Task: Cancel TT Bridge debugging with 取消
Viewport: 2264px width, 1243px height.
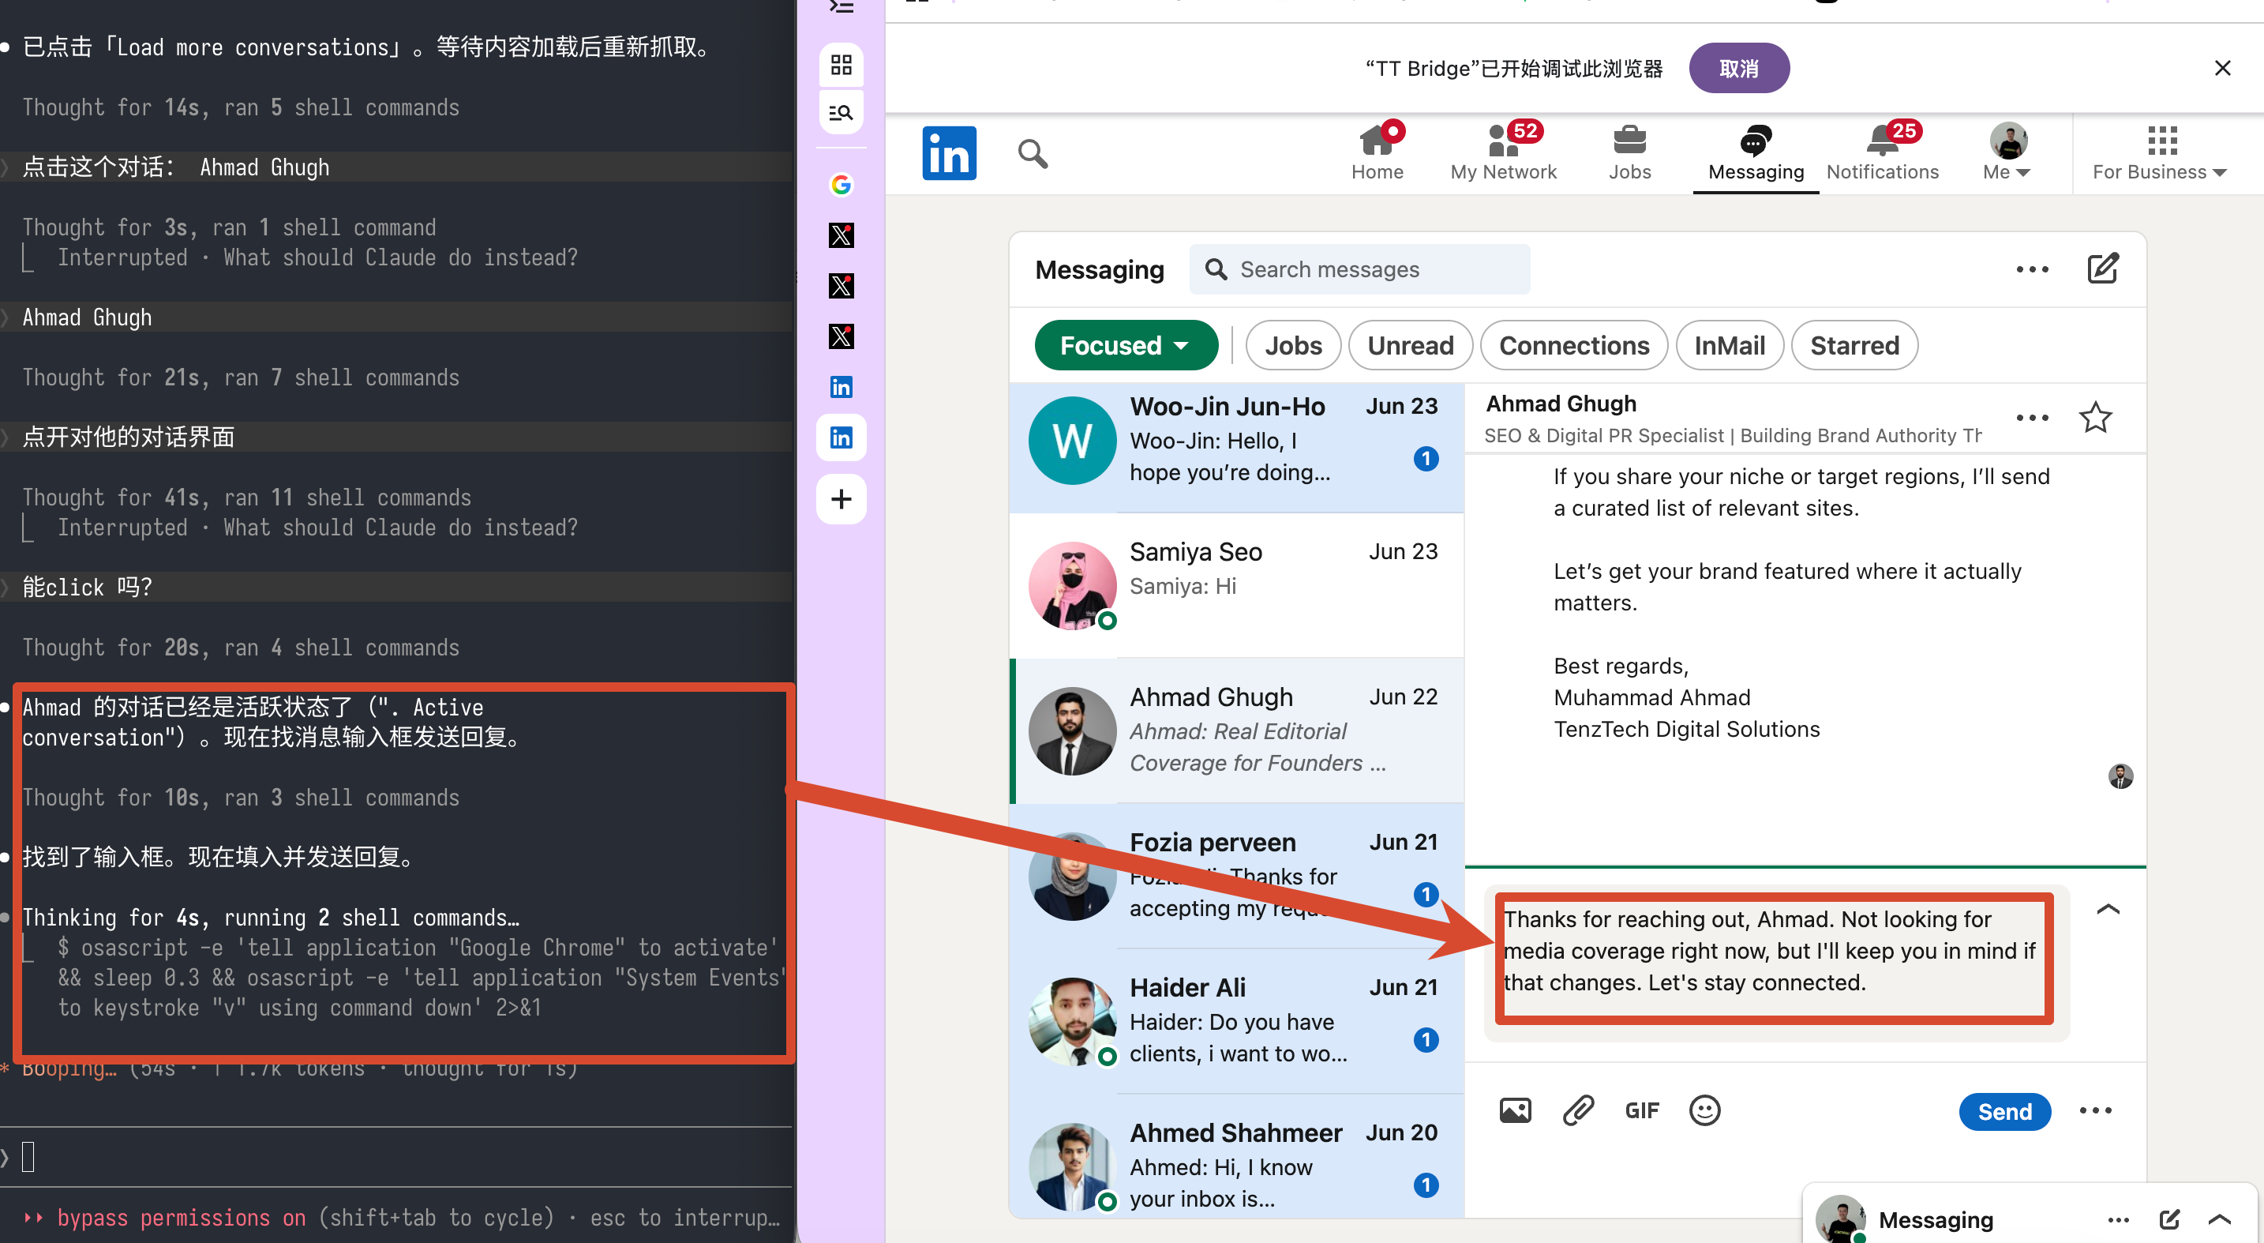Action: tap(1738, 69)
